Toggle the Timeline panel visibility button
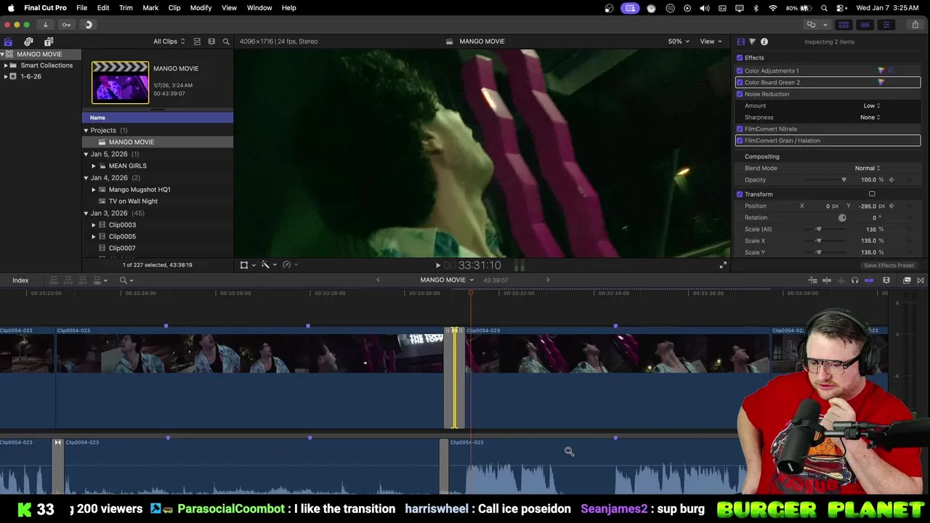930x523 pixels. click(x=865, y=25)
